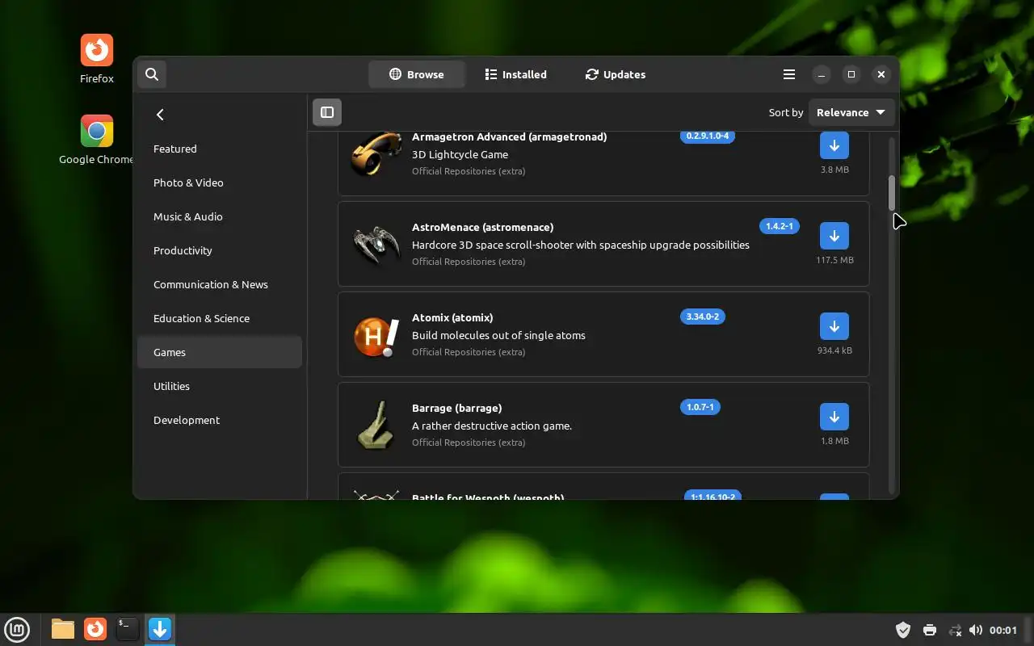Click the Armagetron Advanced lightcycle icon
The width and height of the screenshot is (1034, 646).
click(x=376, y=153)
